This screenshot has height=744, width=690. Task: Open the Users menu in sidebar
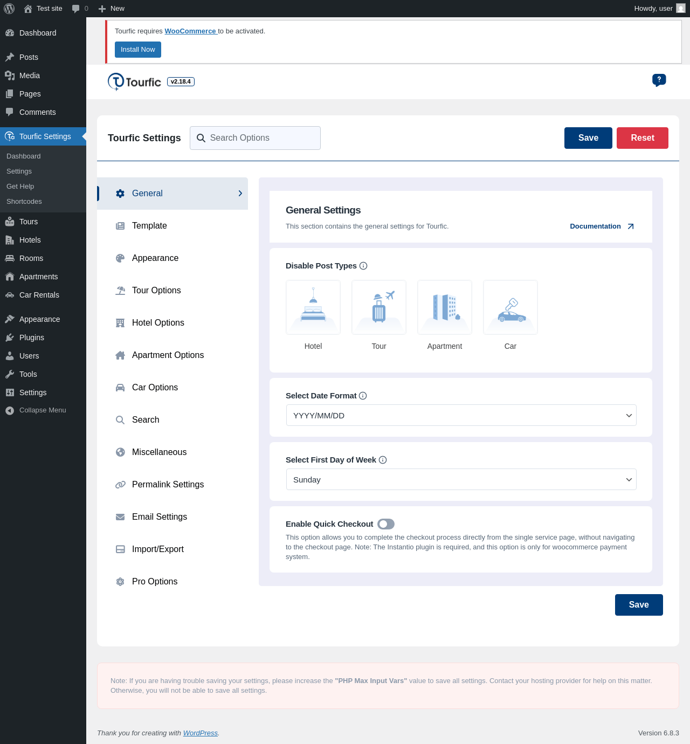(x=43, y=356)
